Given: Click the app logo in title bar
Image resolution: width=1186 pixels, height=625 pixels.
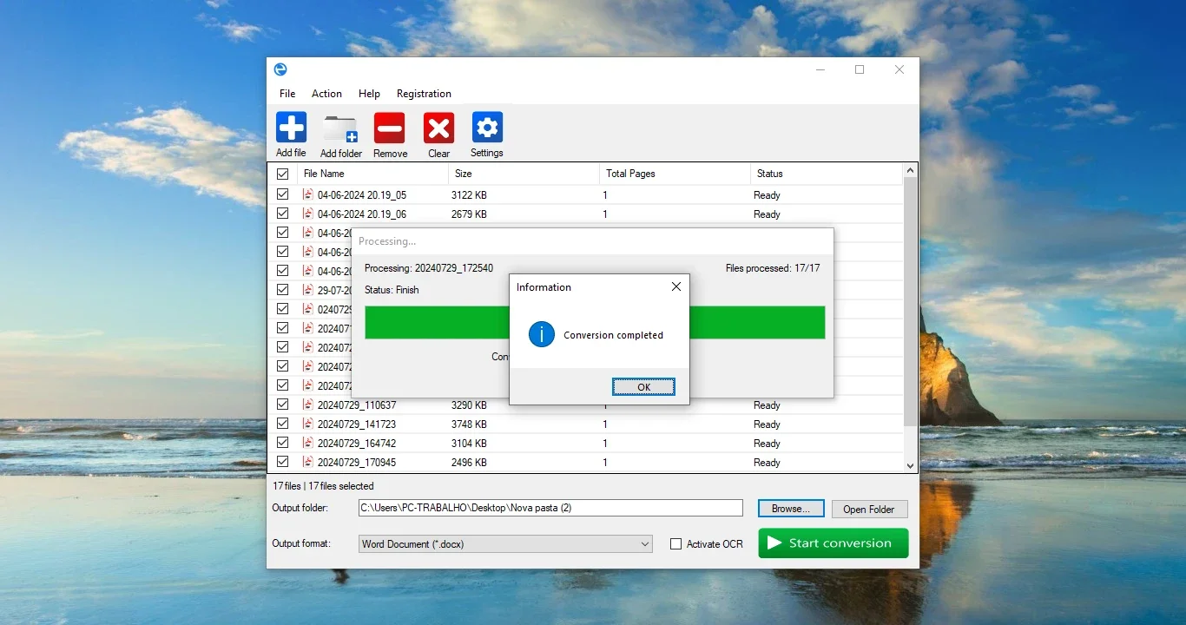Looking at the screenshot, I should click(x=280, y=69).
